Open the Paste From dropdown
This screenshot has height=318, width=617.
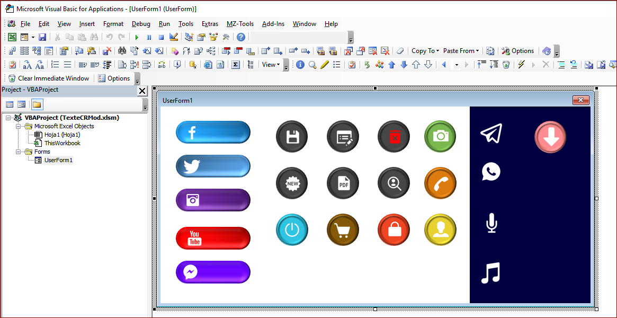pos(461,51)
